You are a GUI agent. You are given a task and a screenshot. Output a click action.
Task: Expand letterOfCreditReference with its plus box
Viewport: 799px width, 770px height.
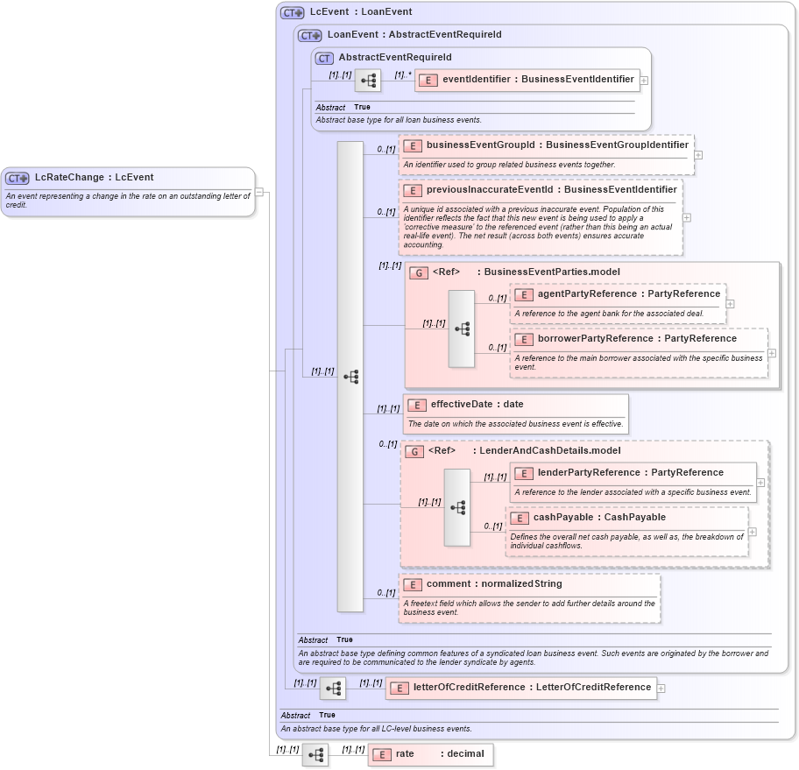pos(661,689)
